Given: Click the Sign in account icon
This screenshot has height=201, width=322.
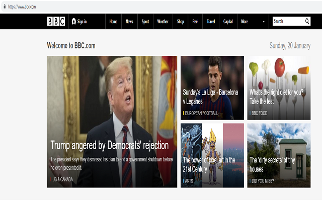Looking at the screenshot, I should point(74,21).
